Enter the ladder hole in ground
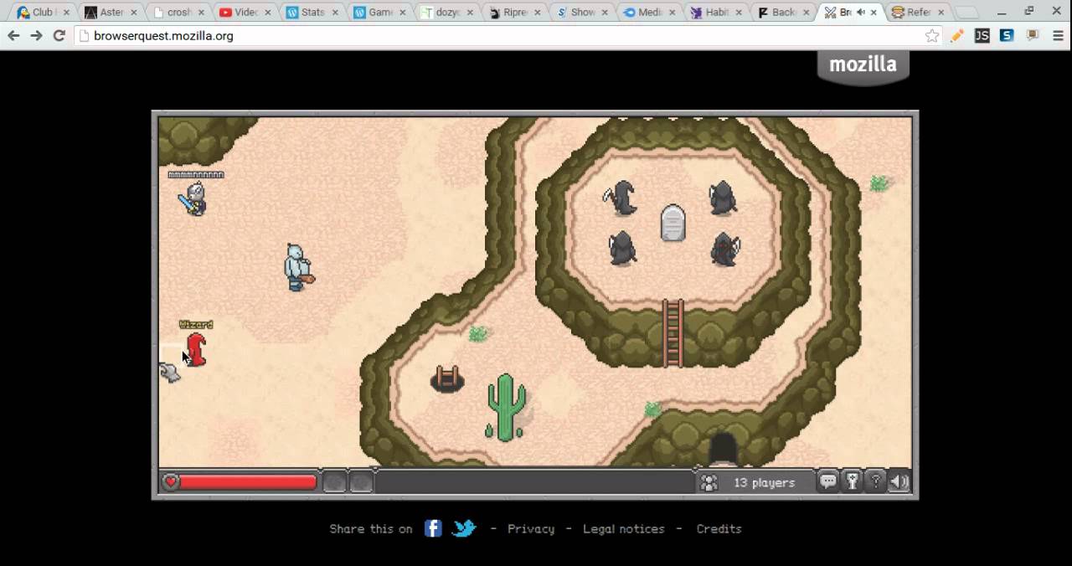1072x566 pixels. pos(447,379)
